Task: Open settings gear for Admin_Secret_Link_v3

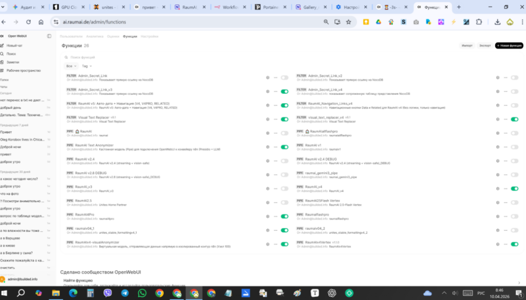Action: [268, 91]
